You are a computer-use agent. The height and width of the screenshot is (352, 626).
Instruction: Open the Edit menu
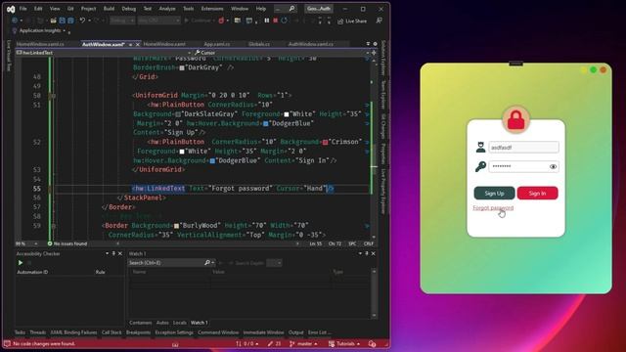pyautogui.click(x=38, y=9)
